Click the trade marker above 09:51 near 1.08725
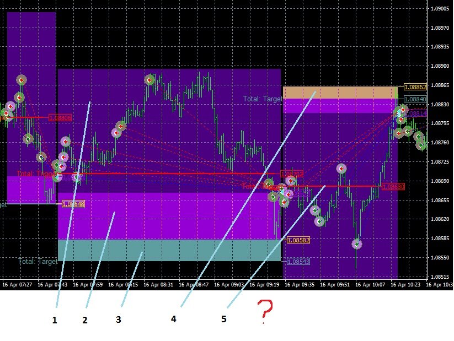Viewport: 454px width, 341px height. [341, 169]
